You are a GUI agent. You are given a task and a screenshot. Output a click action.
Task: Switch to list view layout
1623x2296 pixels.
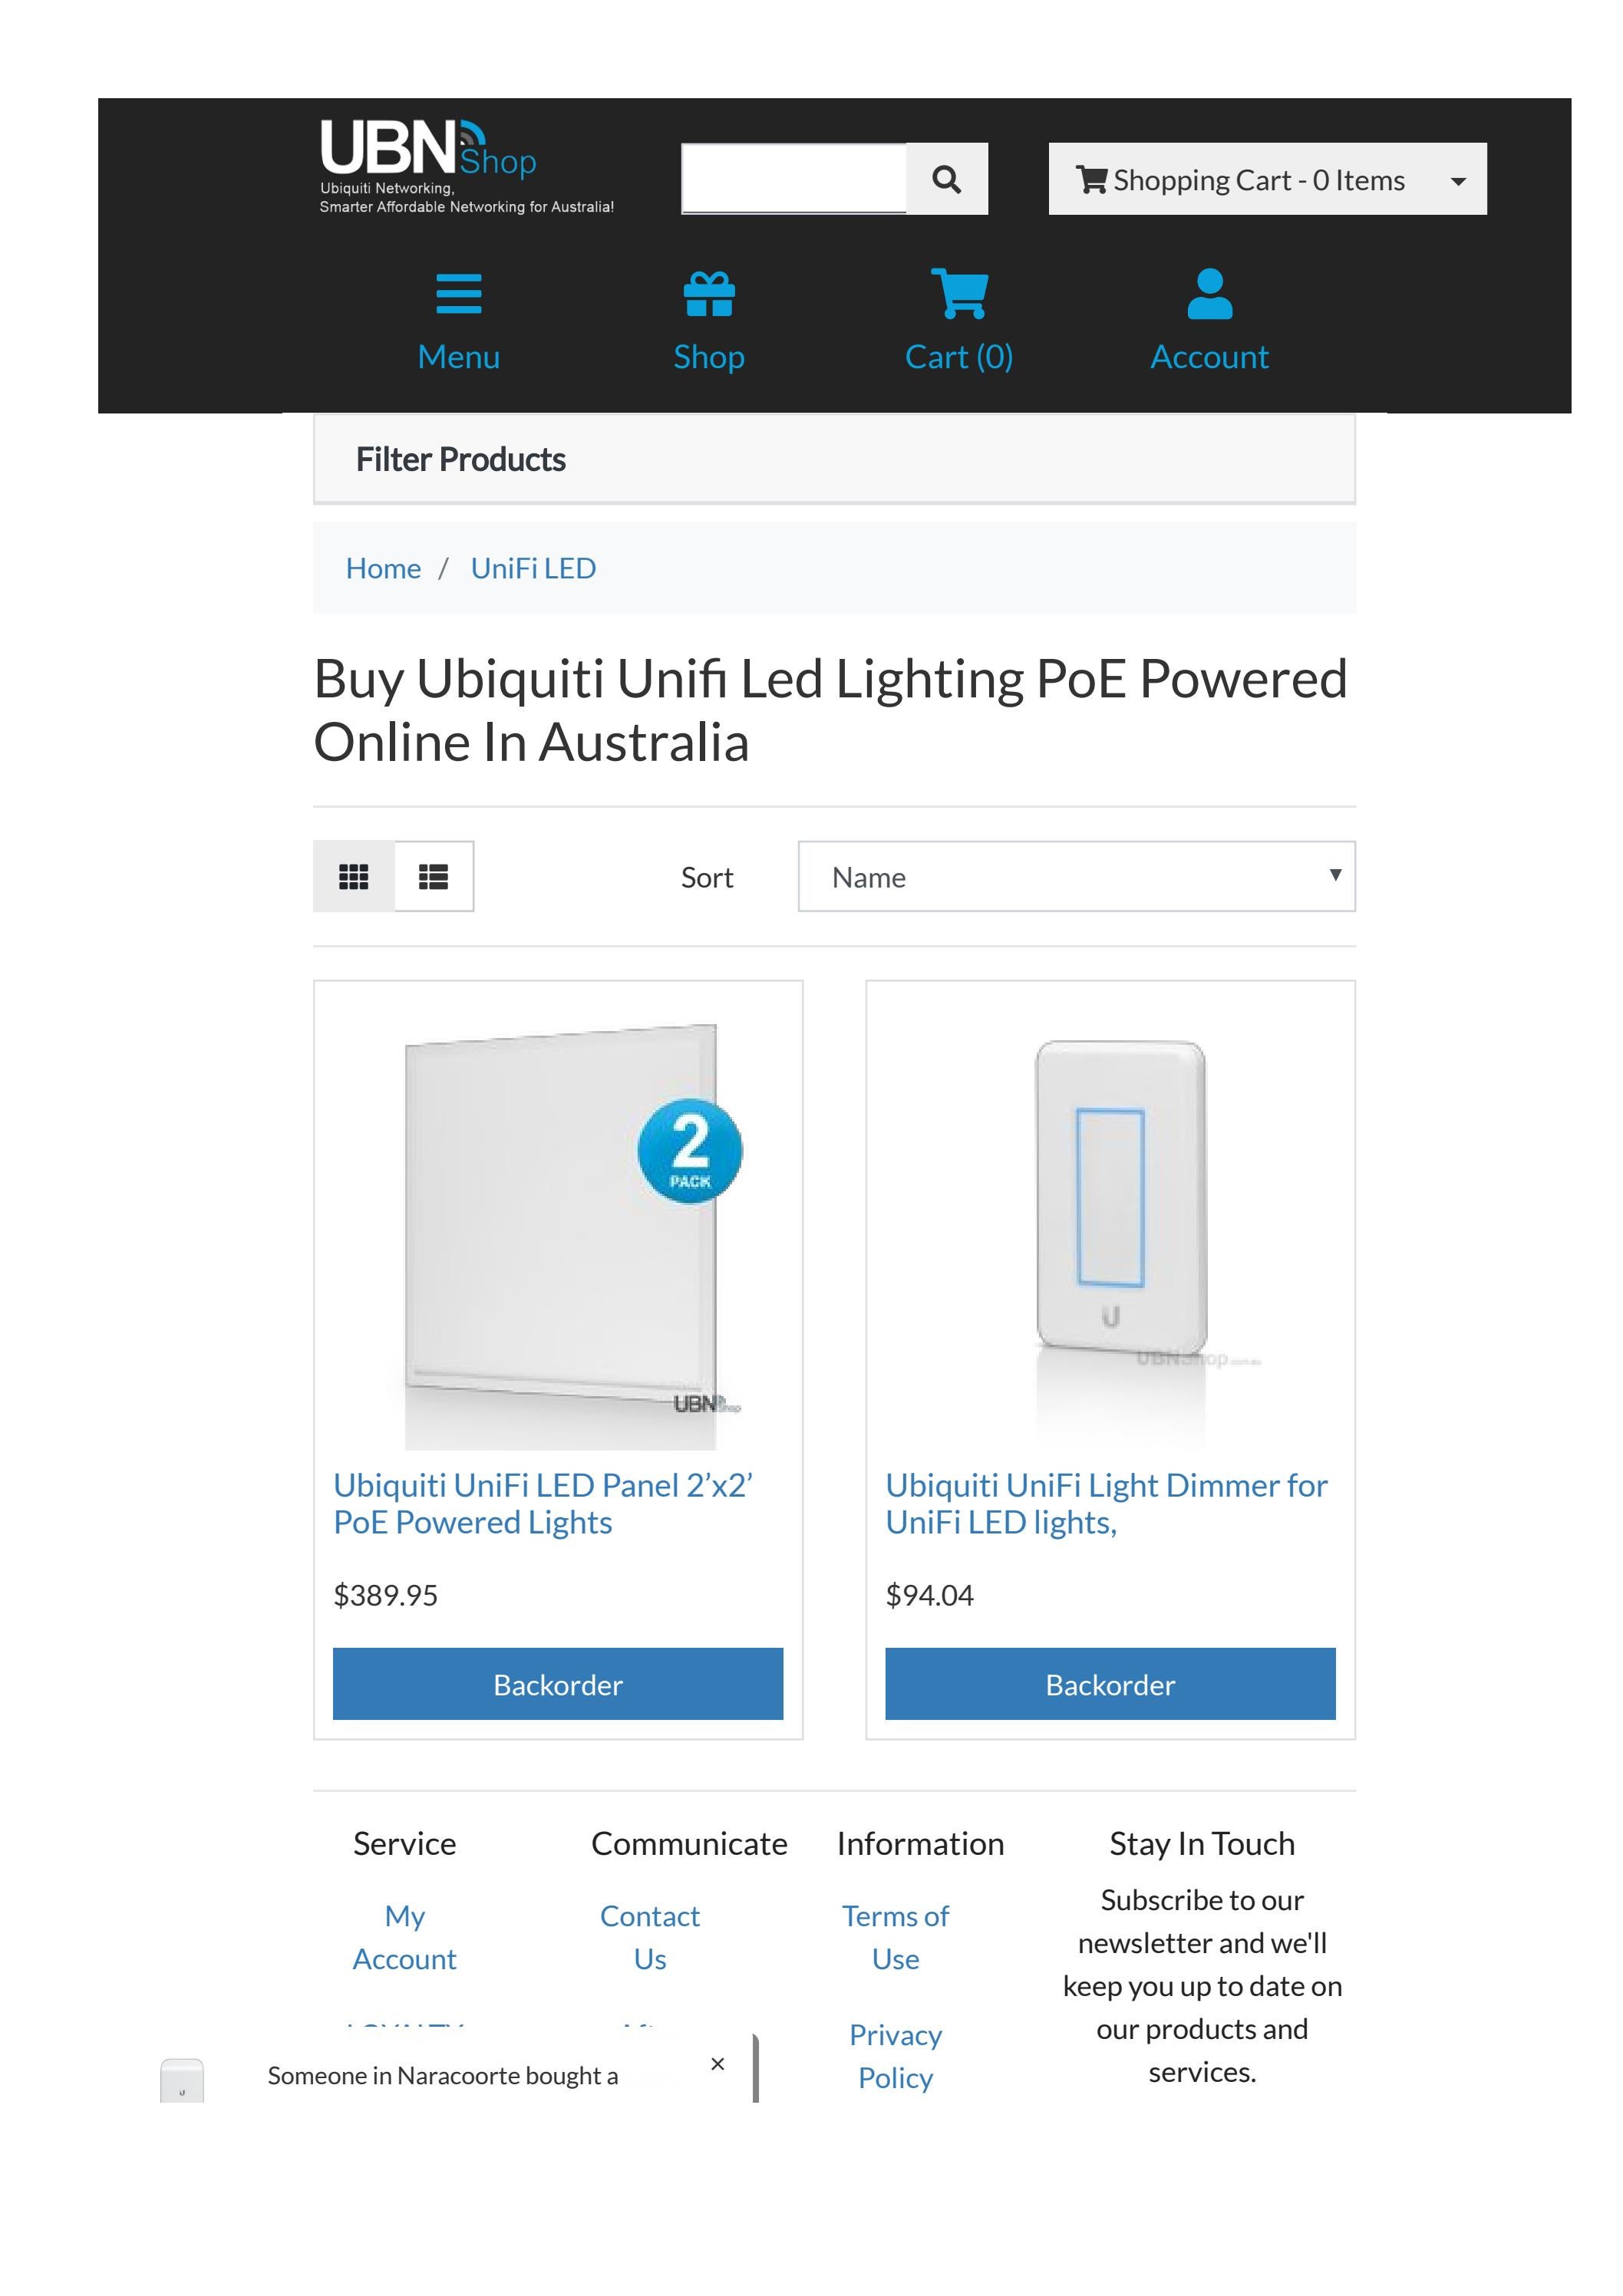tap(434, 877)
